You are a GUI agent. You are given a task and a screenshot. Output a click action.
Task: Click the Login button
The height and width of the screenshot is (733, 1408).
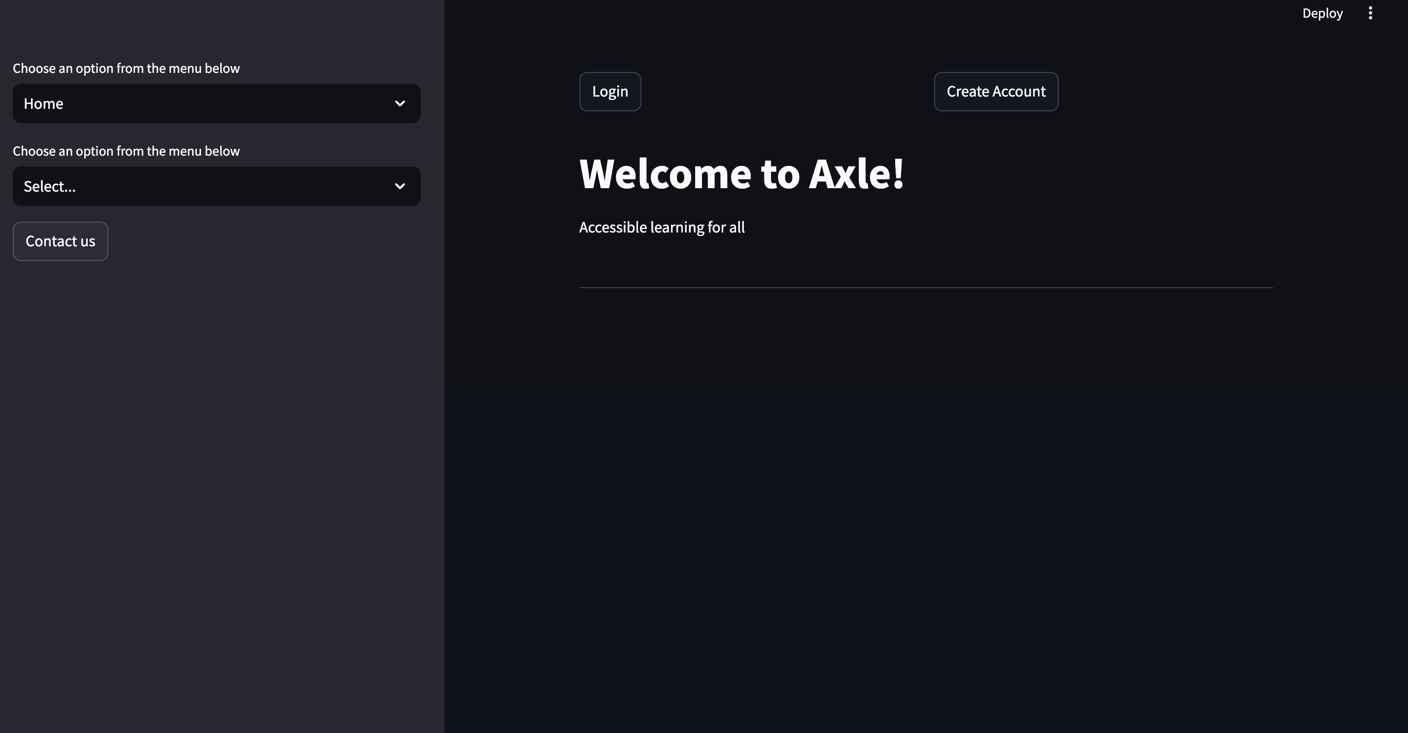pyautogui.click(x=610, y=91)
